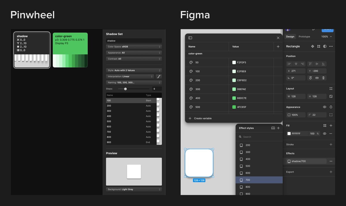Rotate 90 degrees icon
Screen dimensions: 346x206
pyautogui.click(x=310, y=78)
